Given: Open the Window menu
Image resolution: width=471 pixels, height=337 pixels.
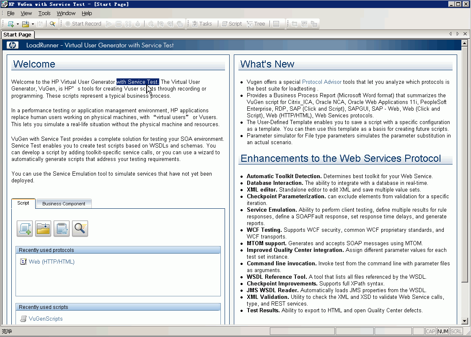Looking at the screenshot, I should [66, 13].
